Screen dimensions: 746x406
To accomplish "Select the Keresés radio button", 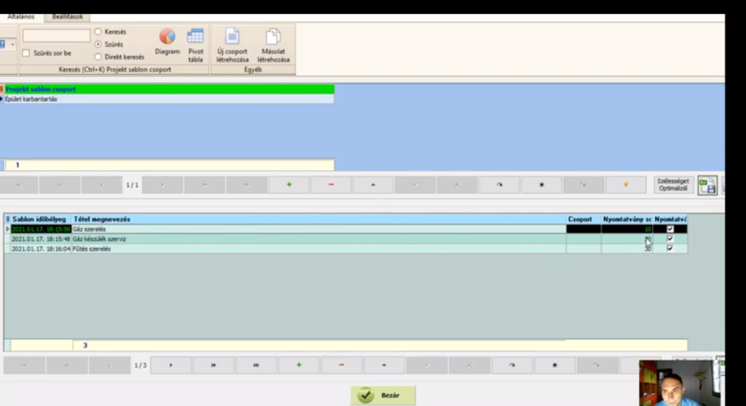I will (x=98, y=32).
